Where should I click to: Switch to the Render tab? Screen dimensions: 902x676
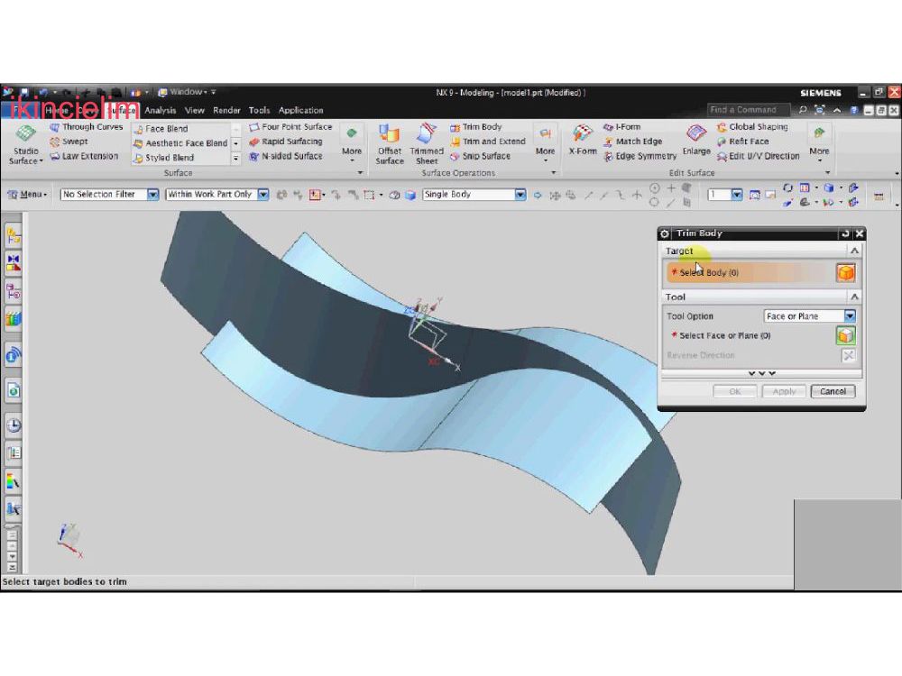point(226,110)
